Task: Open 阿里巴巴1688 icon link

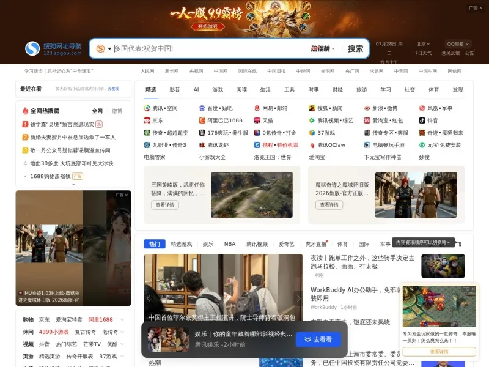Action: (x=202, y=120)
